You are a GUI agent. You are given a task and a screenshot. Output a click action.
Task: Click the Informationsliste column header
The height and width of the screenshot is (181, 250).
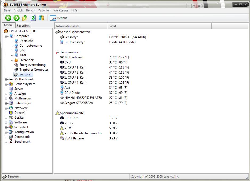[81, 26]
